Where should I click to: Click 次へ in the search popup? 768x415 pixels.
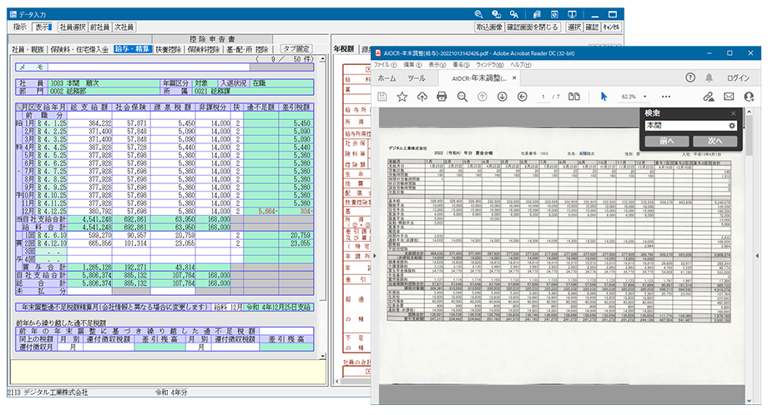[715, 142]
